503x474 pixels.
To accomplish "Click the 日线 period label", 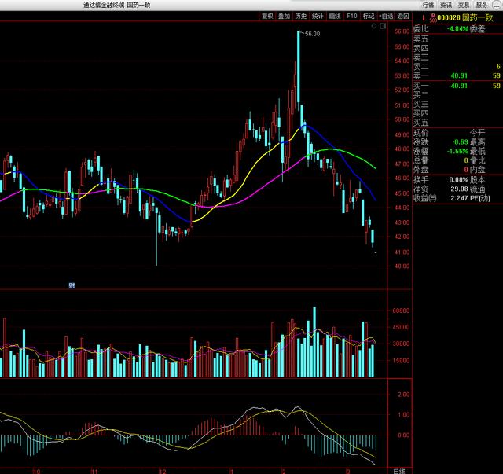I will pyautogui.click(x=399, y=471).
